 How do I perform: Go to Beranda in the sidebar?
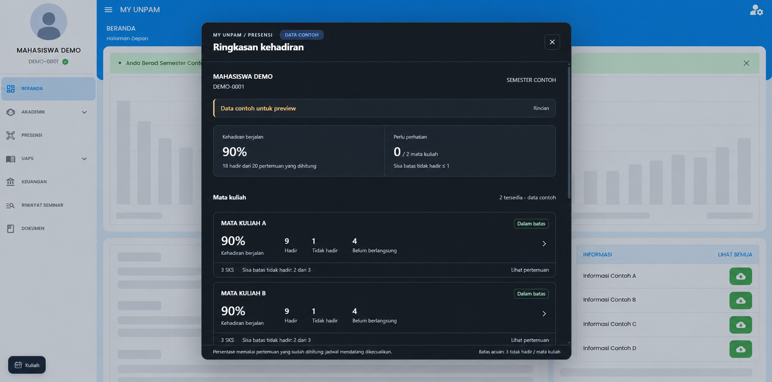[x=48, y=89]
